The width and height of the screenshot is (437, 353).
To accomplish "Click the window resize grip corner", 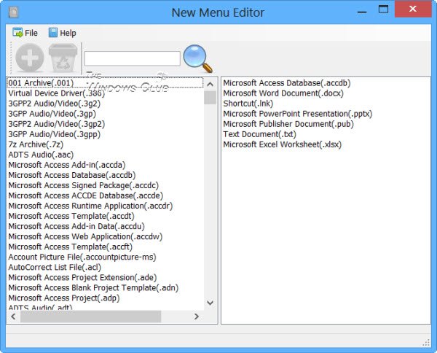I will coord(426,342).
